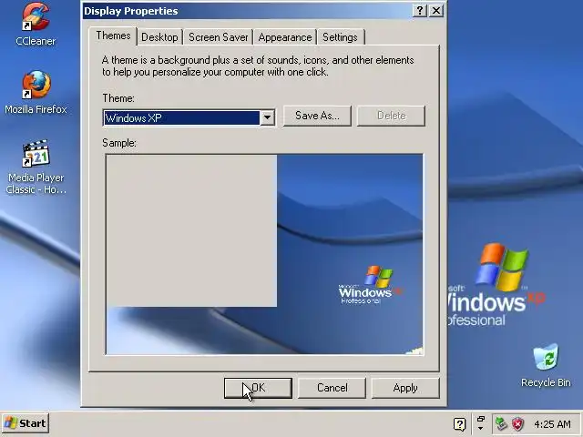Click the Save As... button

coord(317,116)
